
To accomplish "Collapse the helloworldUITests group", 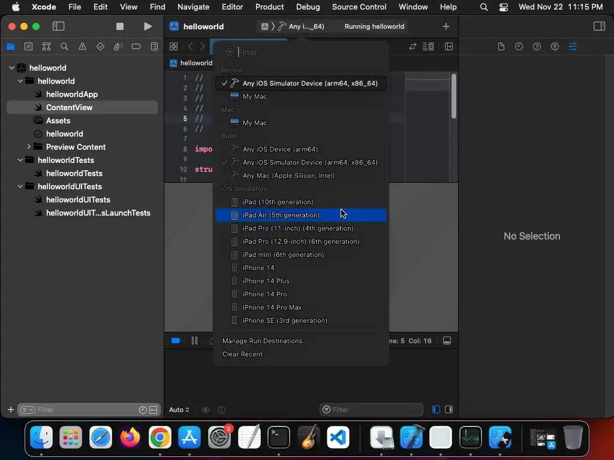I will tap(20, 186).
